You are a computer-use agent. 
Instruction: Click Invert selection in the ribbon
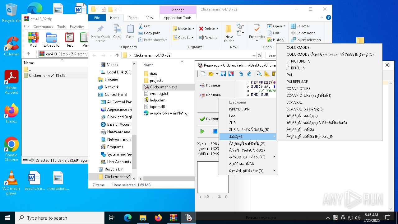point(306,40)
